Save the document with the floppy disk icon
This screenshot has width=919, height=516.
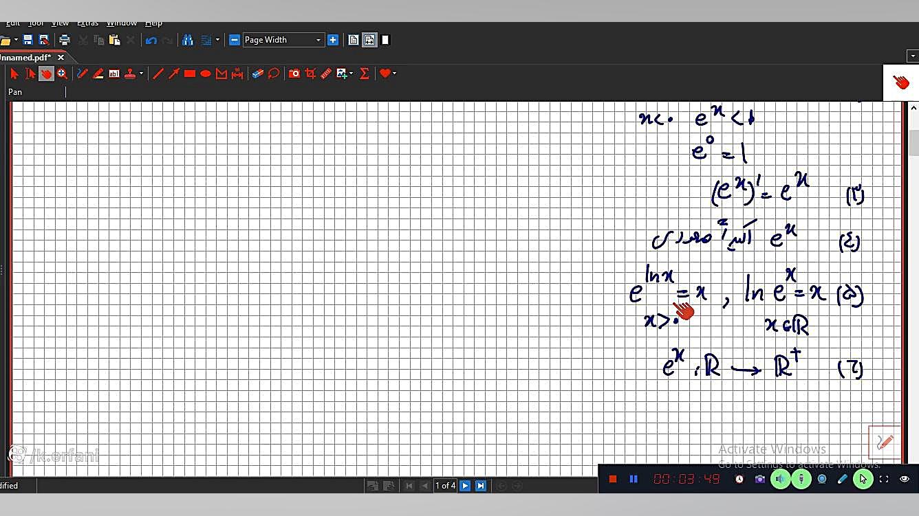click(28, 40)
